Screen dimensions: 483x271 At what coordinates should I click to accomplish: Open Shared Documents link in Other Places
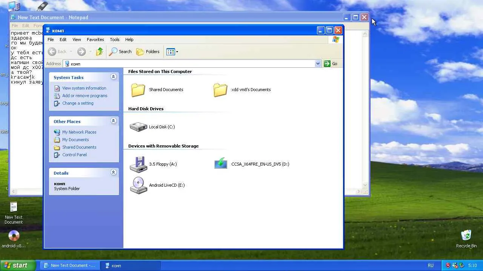79,147
